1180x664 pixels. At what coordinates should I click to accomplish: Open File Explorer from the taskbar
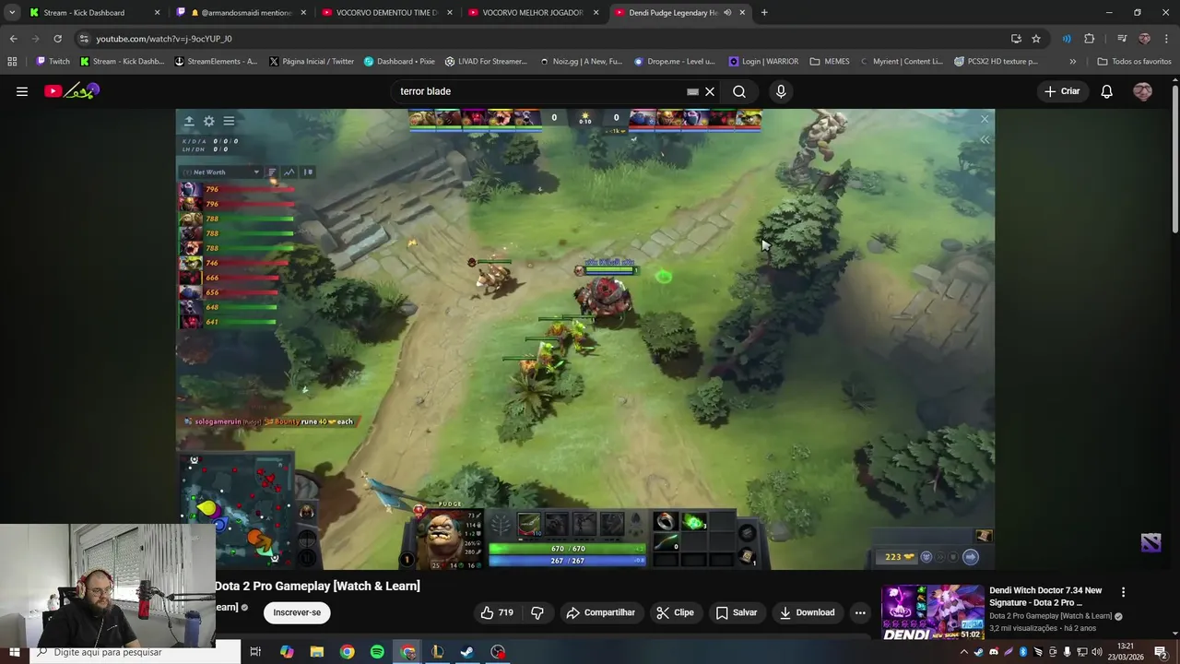point(317,652)
